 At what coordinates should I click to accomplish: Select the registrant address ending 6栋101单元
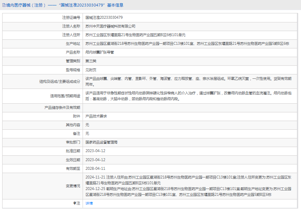[x=135, y=35]
